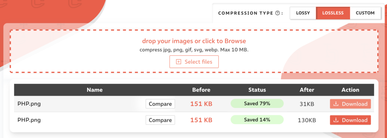Click the drop your images Browse text
Screen dimensions: 387x138
click(194, 41)
